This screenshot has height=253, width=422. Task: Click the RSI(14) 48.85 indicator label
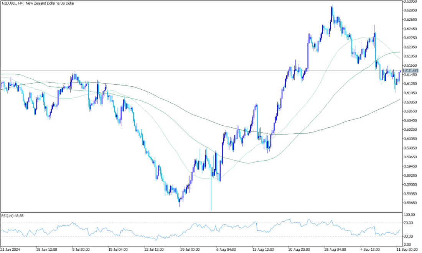[12, 216]
